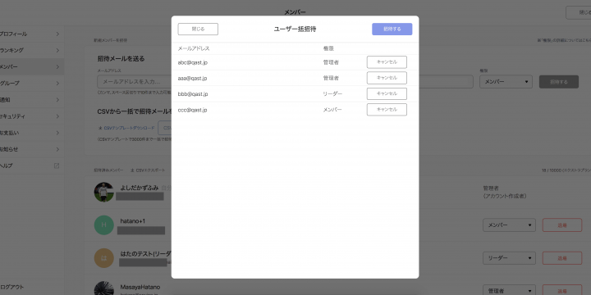Open the role dropdown next to background 招待する
This screenshot has width=591, height=295.
point(506,82)
